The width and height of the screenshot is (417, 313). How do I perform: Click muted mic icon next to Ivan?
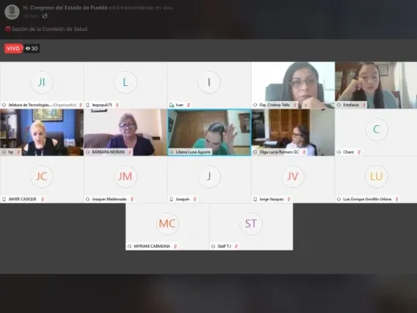tap(188, 105)
